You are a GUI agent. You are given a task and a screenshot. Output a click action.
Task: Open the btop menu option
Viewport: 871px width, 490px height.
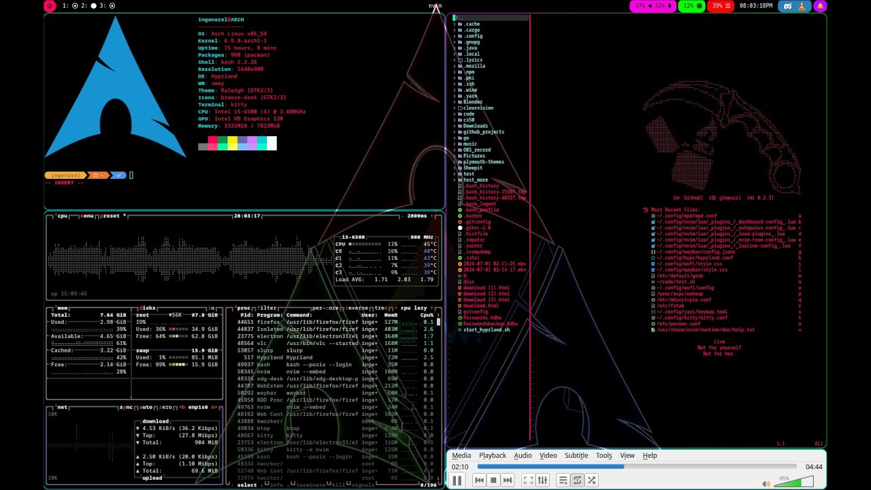[x=87, y=216]
